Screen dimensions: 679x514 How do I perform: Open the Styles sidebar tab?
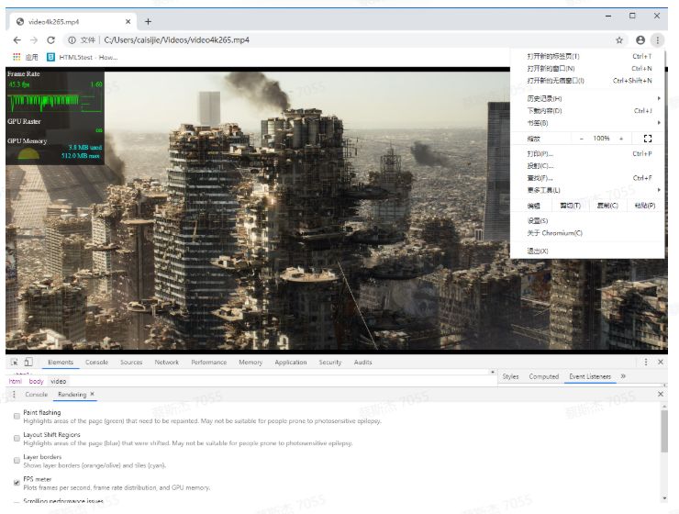pyautogui.click(x=510, y=376)
